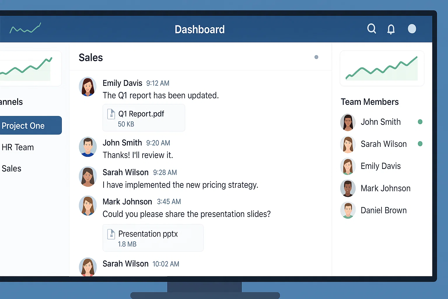Click the profile avatar circle in header
This screenshot has width=448, height=299.
coord(412,29)
